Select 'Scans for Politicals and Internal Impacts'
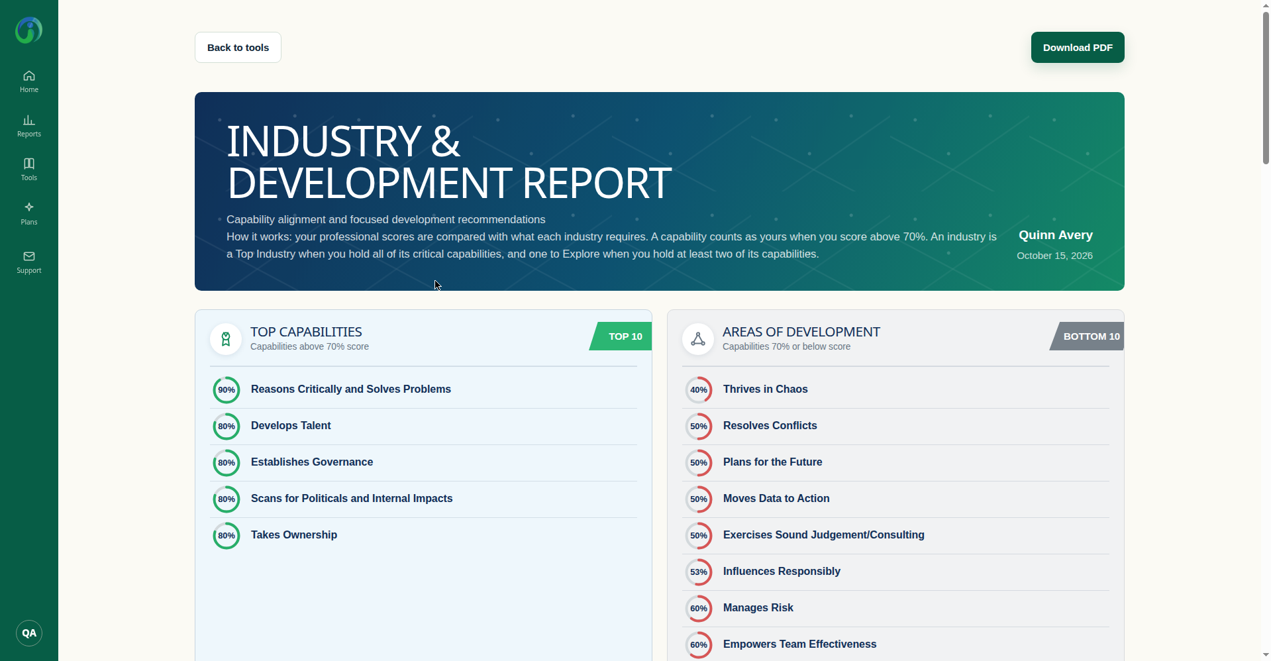 pyautogui.click(x=424, y=499)
